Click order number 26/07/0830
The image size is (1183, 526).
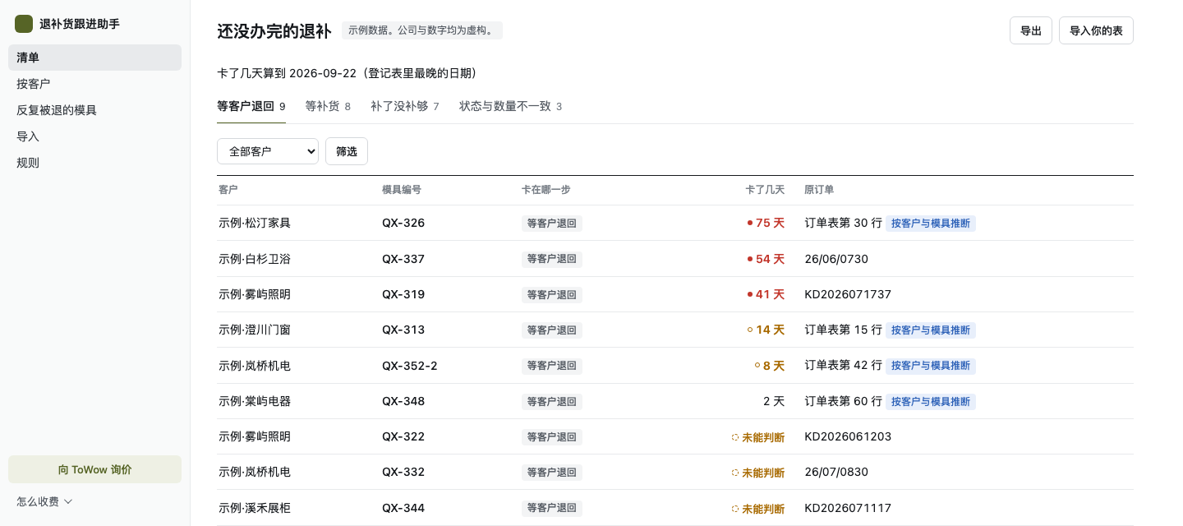point(836,472)
